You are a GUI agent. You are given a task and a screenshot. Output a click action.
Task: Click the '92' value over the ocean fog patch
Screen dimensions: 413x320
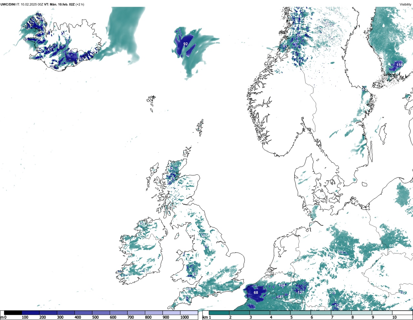point(186,44)
